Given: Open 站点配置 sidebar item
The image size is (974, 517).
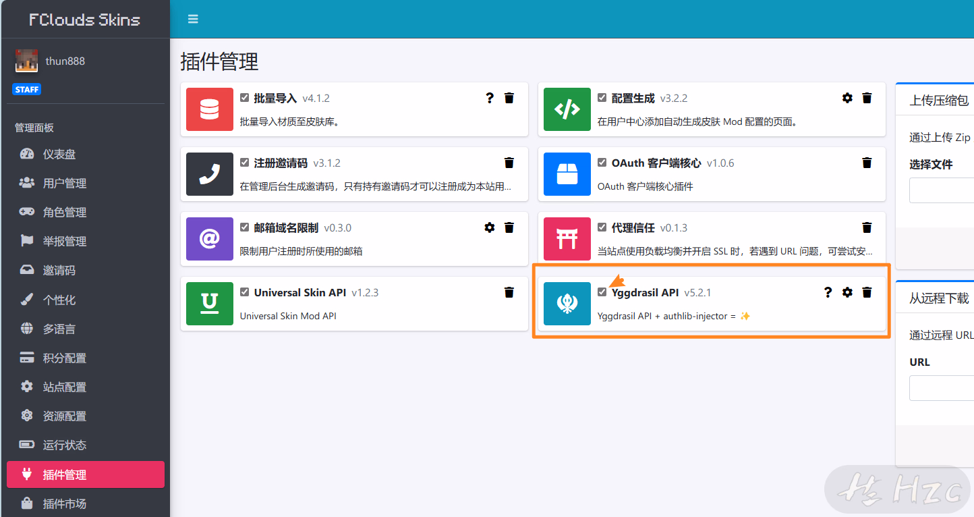Looking at the screenshot, I should point(86,387).
